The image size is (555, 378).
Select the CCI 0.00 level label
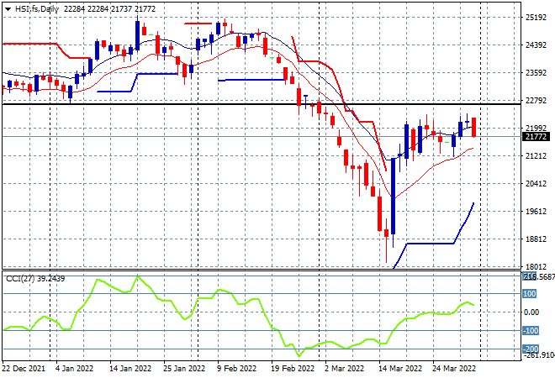pos(531,312)
